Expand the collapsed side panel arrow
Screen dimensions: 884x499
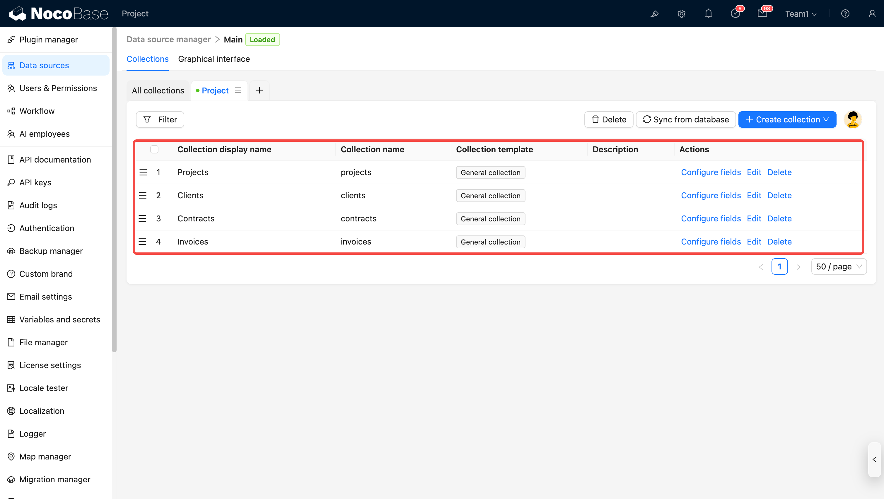tap(874, 459)
